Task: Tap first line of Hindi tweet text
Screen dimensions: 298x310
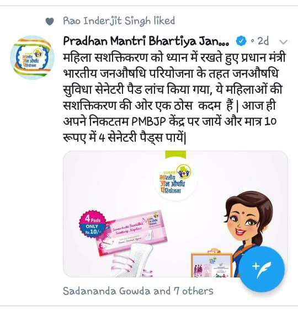Action: tap(174, 58)
